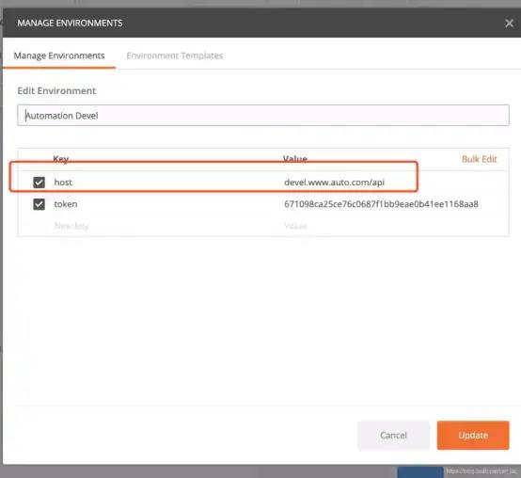This screenshot has width=521, height=478.
Task: Click the watermark URL in bottom corner
Action: (482, 471)
